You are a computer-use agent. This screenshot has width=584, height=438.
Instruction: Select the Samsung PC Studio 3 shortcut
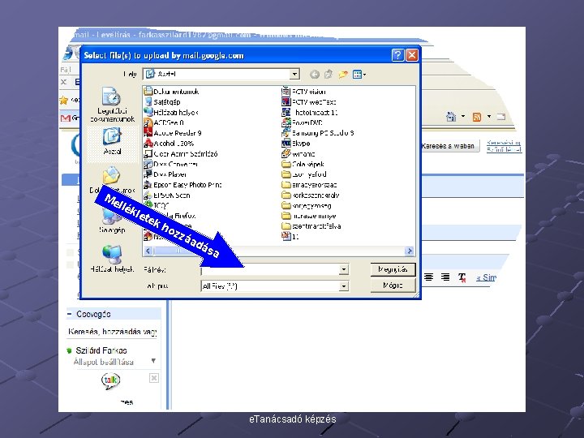[x=318, y=133]
